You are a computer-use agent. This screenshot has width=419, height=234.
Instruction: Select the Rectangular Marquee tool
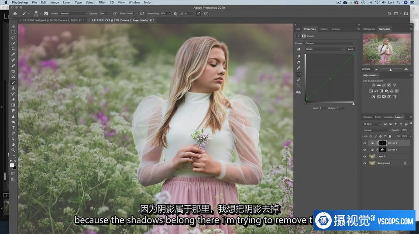(x=13, y=32)
